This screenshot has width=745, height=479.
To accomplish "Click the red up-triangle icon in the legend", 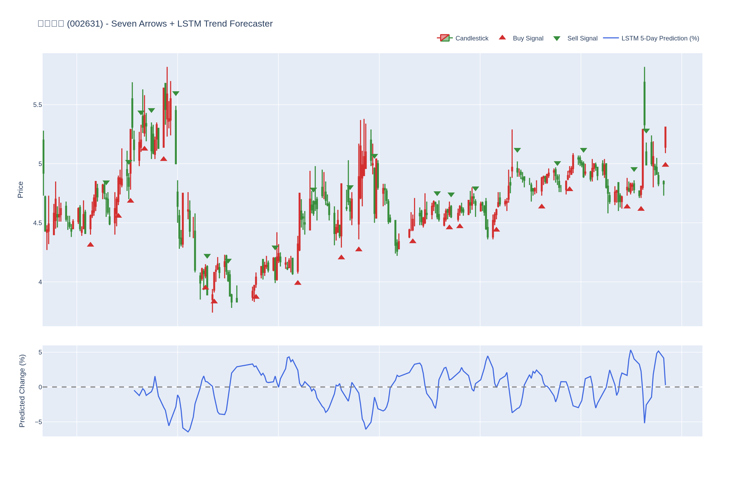I will [x=502, y=38].
